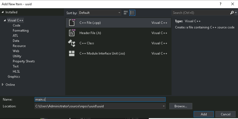The height and width of the screenshot is (119, 238).
Task: Select the Formatting category
Action: coord(21,31)
